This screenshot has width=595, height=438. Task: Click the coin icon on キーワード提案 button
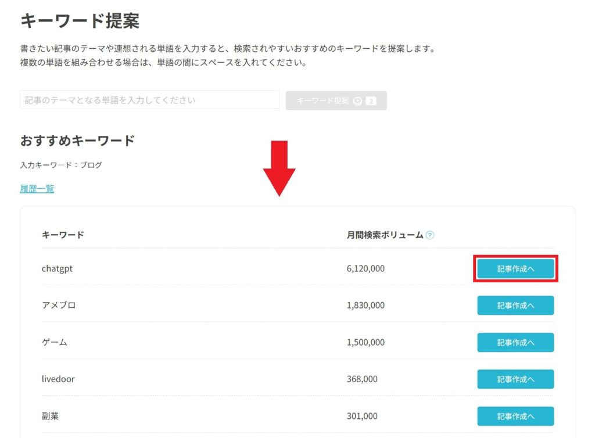point(357,100)
